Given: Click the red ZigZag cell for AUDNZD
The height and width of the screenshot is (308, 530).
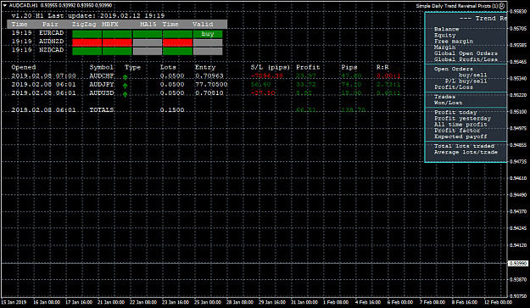Looking at the screenshot, I should pos(86,42).
